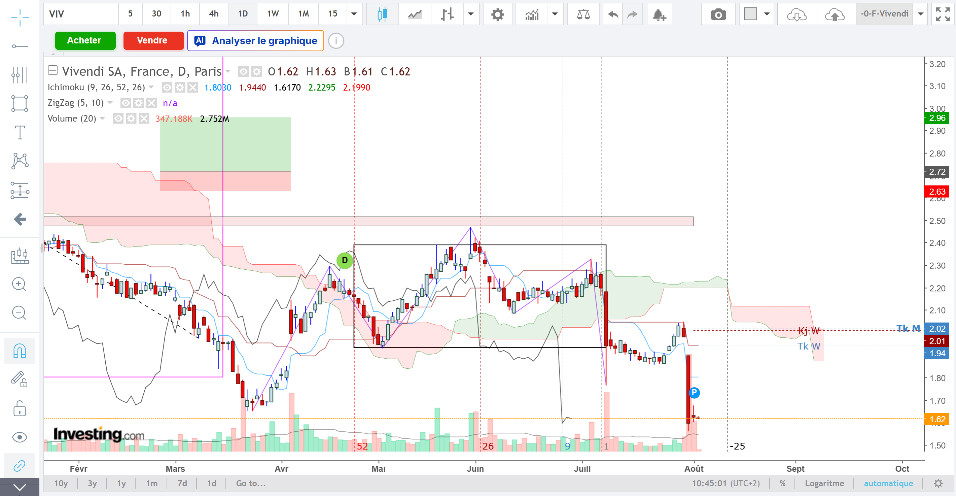Open the indicators menu
Screen dimensions: 956x496
click(532, 14)
